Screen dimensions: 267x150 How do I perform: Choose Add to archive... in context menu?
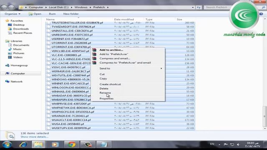point(111,50)
